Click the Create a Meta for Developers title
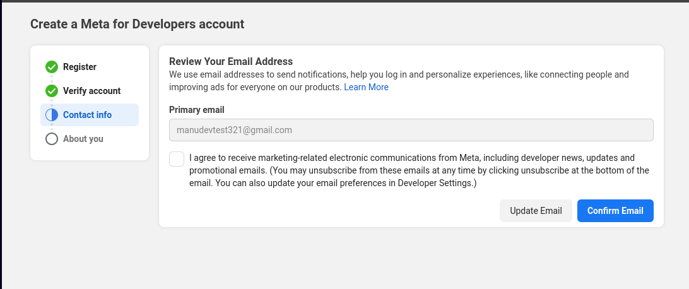This screenshot has height=289, width=689. (137, 25)
